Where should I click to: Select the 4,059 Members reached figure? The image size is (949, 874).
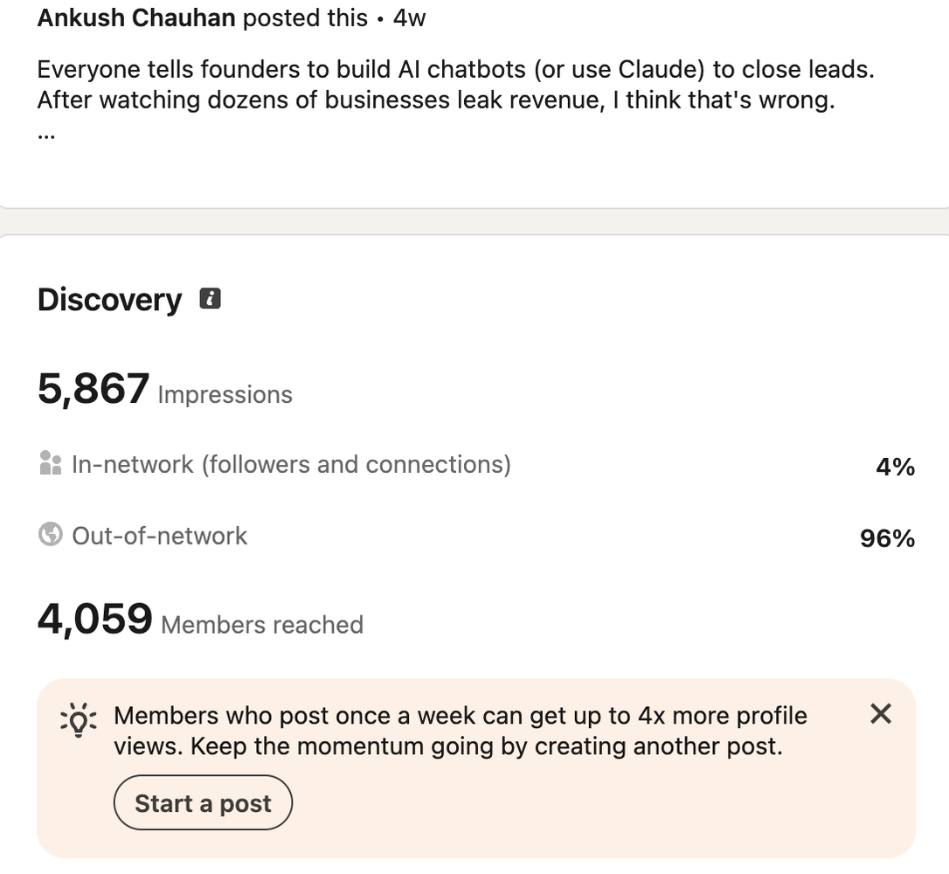[95, 619]
